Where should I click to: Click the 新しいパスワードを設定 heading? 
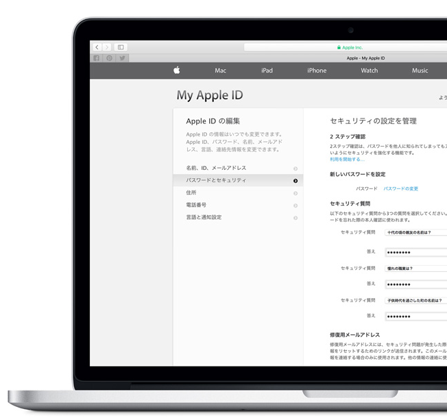coord(357,175)
